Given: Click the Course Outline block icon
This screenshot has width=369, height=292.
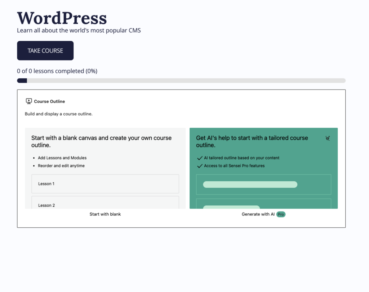Looking at the screenshot, I should (x=29, y=101).
